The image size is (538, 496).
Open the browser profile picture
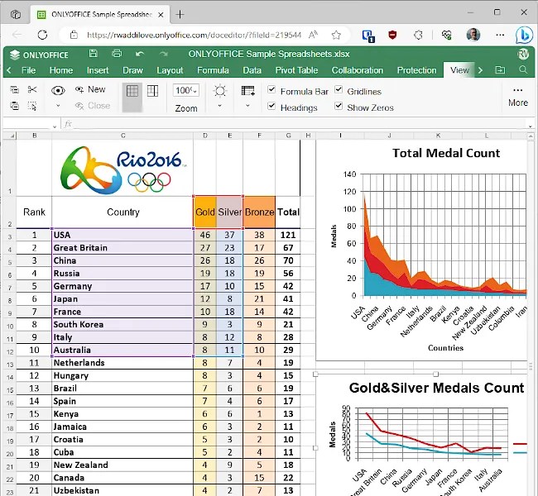(473, 35)
